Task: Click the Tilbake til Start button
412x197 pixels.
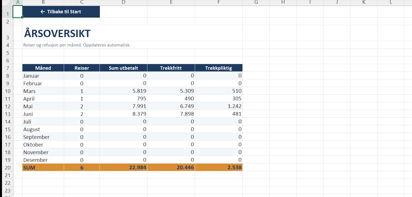Action: point(61,12)
